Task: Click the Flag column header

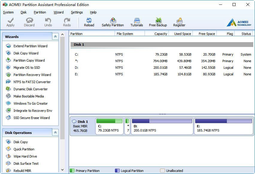Action: (x=226, y=33)
